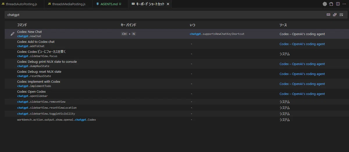Open source link for Implement with Codex
The image size is (349, 152).
302,84
